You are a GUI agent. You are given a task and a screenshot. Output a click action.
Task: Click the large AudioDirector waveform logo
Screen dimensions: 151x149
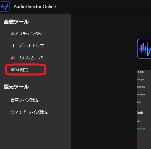pos(144,49)
